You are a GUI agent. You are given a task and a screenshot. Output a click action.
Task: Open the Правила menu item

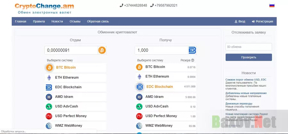(x=39, y=21)
